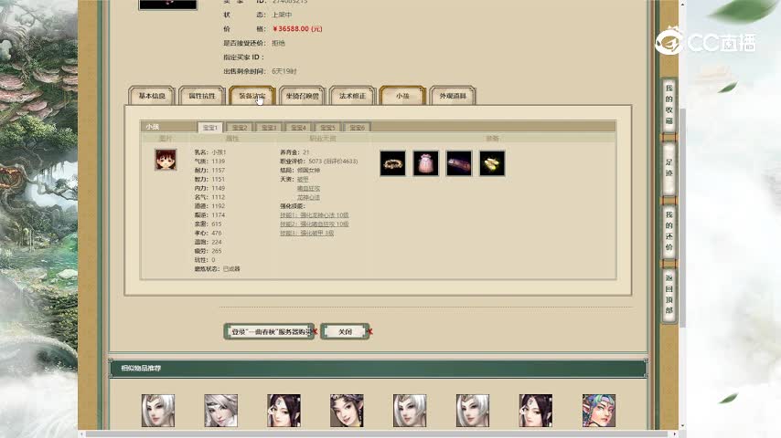The image size is (781, 438).
Task: Click the child portrait image of 小孩1
Action: click(x=166, y=160)
